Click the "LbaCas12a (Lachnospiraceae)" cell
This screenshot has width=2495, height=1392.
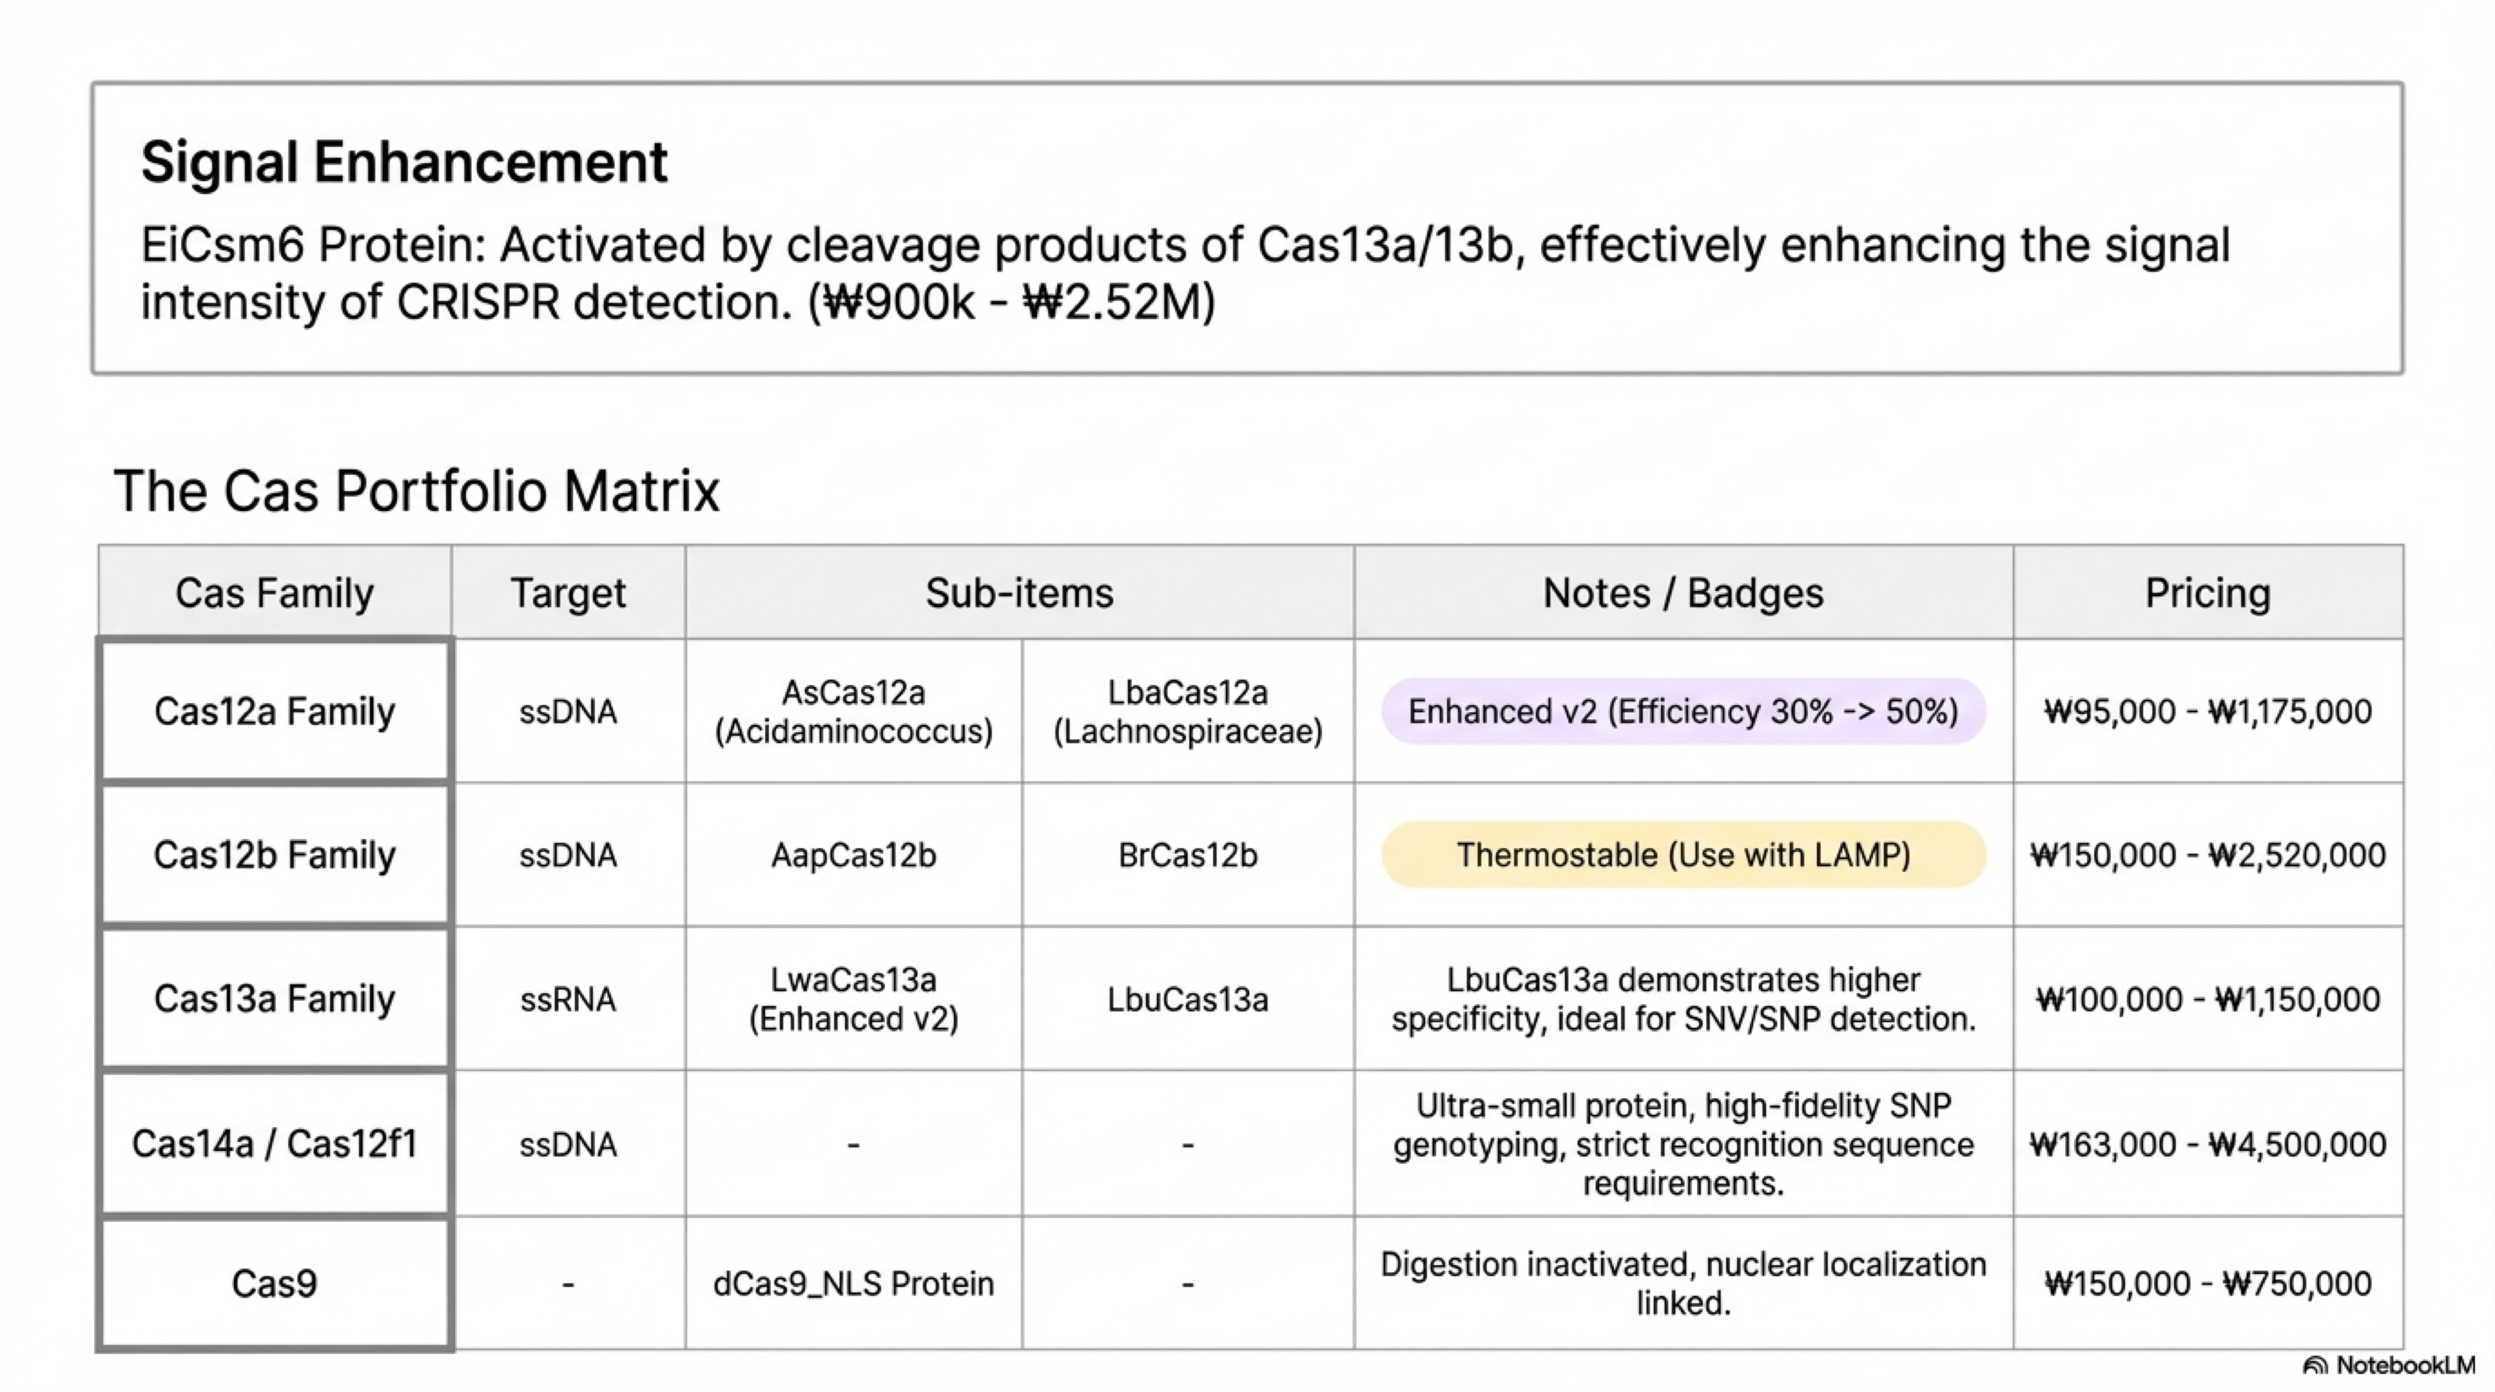pos(1187,712)
